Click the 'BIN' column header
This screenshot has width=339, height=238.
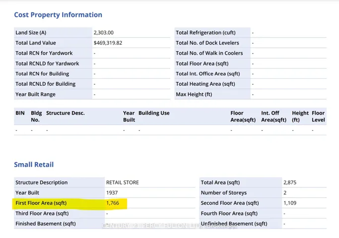click(20, 113)
